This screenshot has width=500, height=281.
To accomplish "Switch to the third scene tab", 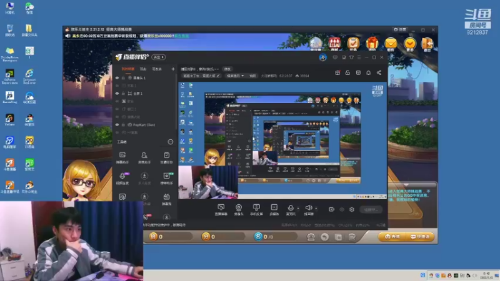I will tap(157, 69).
